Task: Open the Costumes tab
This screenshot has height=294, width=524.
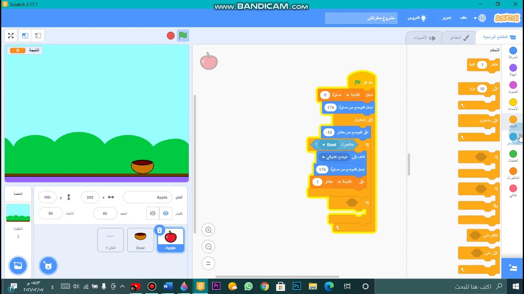Action: (459, 38)
